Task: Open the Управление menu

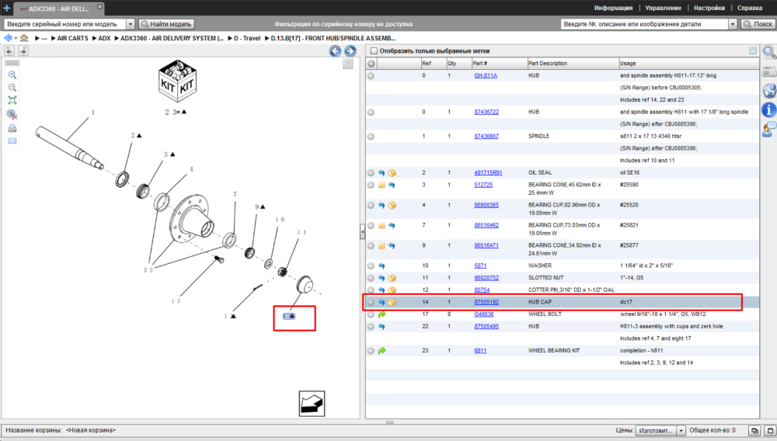Action: (x=663, y=8)
